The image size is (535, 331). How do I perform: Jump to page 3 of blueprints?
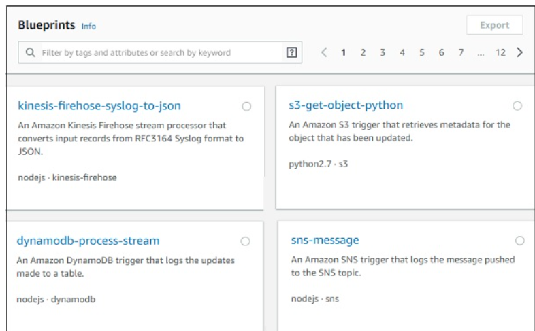coord(383,52)
